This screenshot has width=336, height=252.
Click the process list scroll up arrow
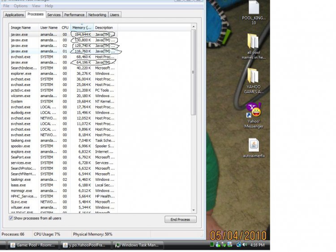point(194,26)
